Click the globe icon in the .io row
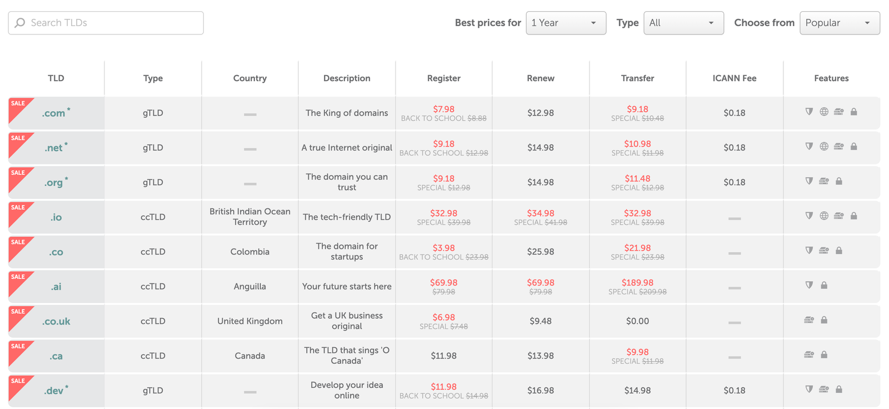This screenshot has height=409, width=889. (x=824, y=216)
